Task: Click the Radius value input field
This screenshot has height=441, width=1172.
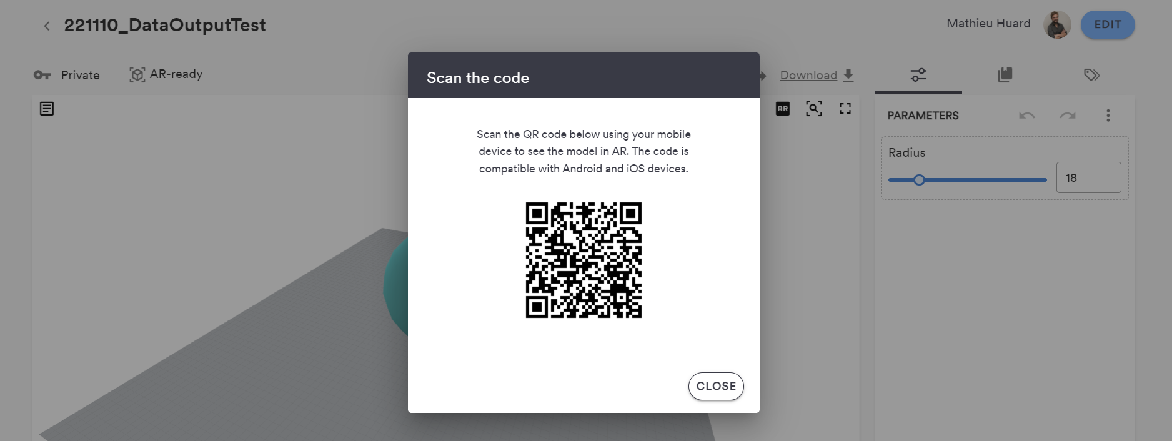Action: click(x=1088, y=178)
